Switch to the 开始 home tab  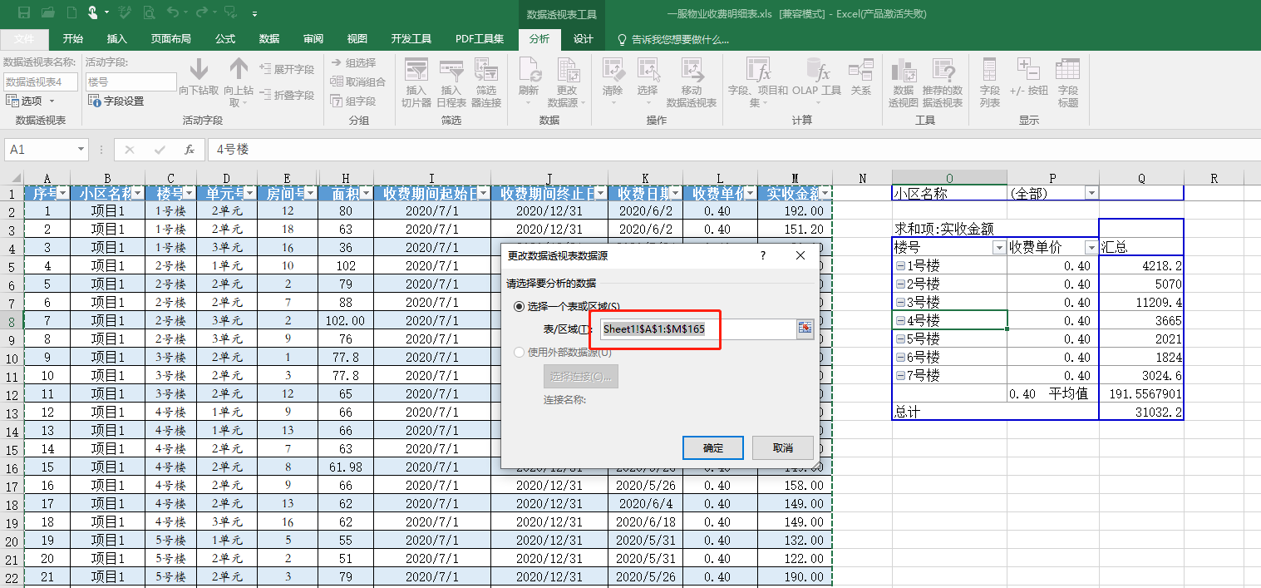(x=73, y=39)
